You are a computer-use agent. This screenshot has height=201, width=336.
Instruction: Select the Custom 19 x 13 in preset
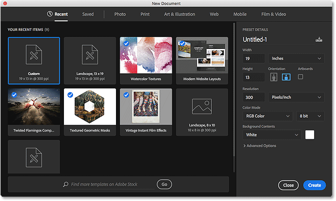(34, 59)
